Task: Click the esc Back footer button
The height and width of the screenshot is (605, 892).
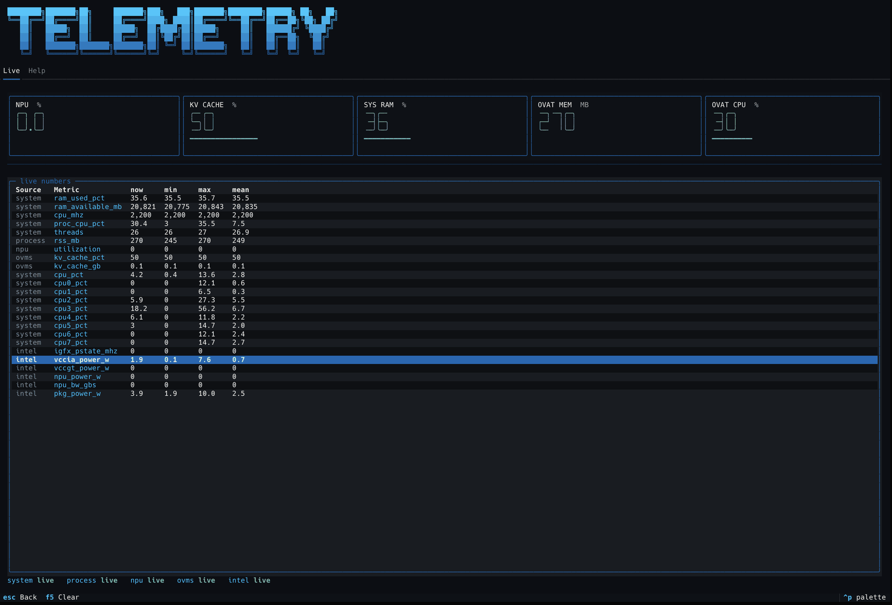Action: (x=20, y=597)
